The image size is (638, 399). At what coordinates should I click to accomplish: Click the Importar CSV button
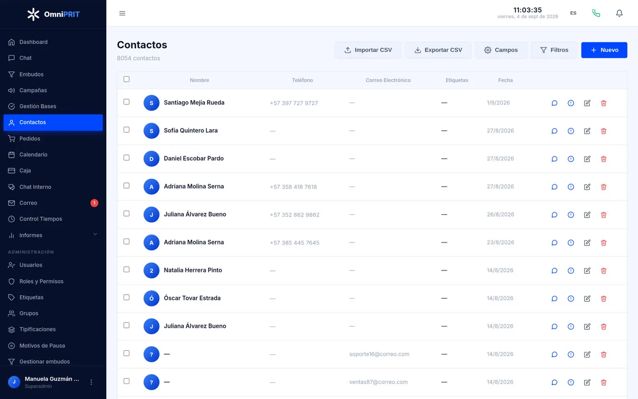[x=368, y=50]
